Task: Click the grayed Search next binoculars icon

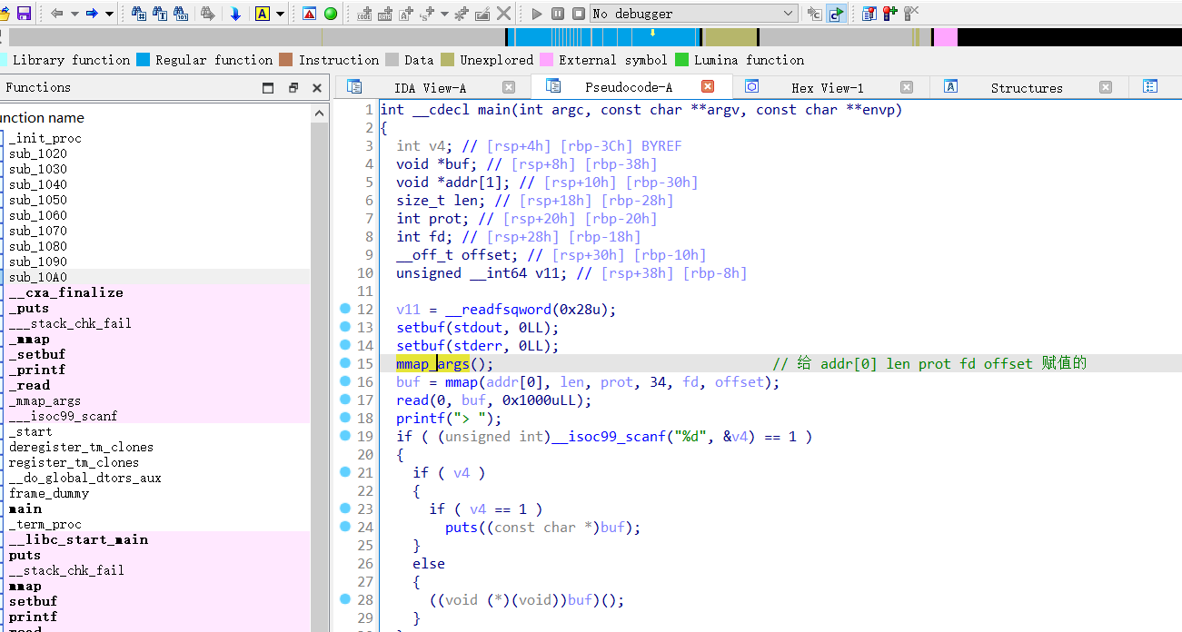Action: [x=208, y=14]
